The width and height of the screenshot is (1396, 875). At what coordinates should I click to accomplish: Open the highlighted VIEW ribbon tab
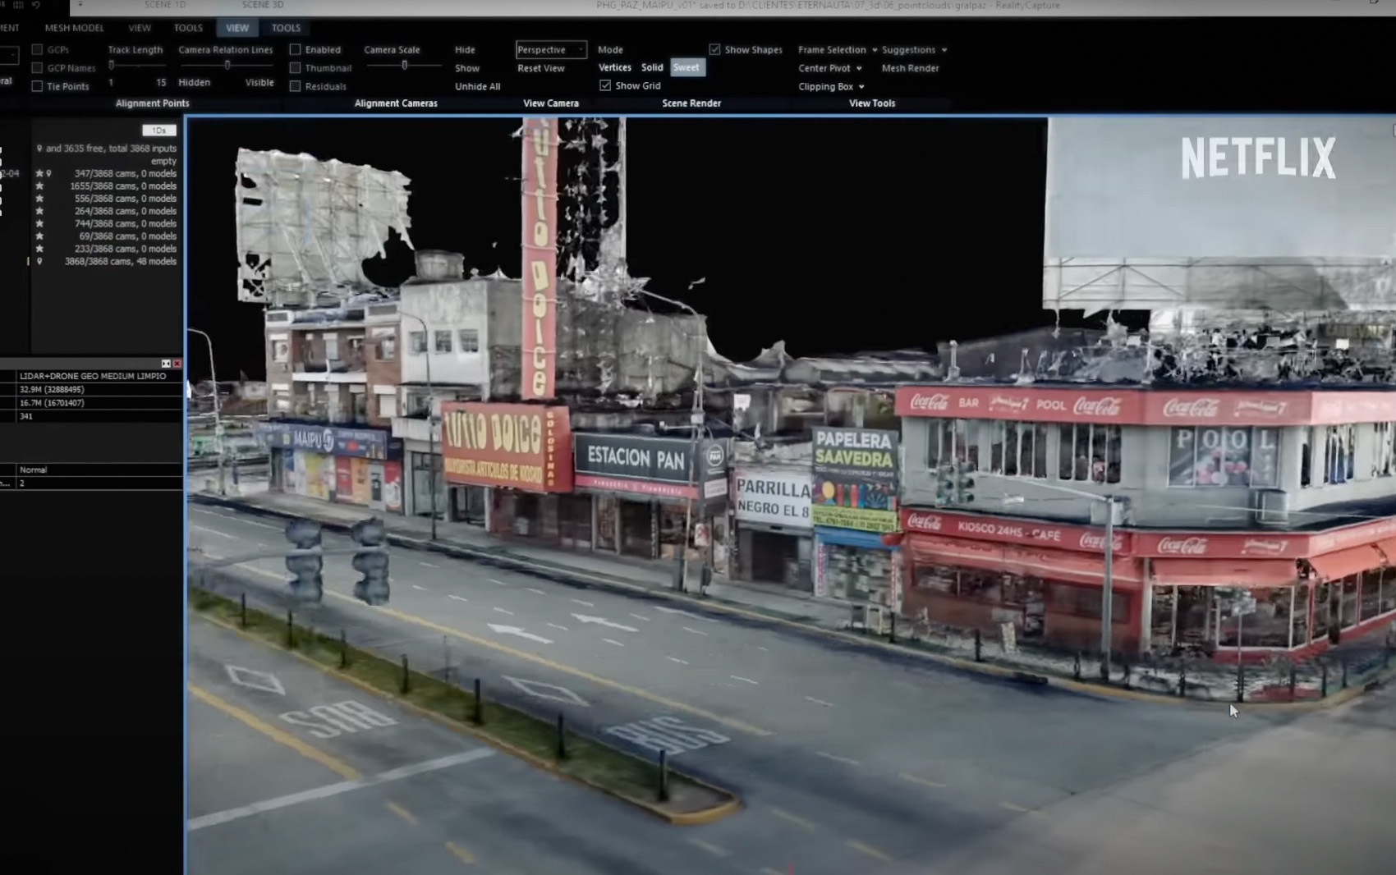tap(237, 28)
